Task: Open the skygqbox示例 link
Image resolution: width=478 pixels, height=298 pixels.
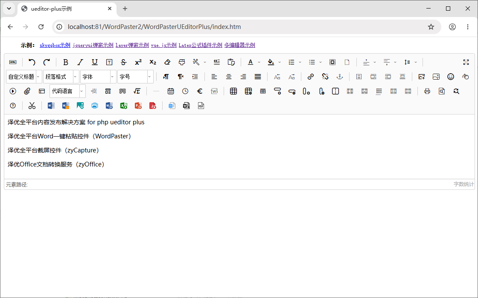Action: pyautogui.click(x=55, y=45)
